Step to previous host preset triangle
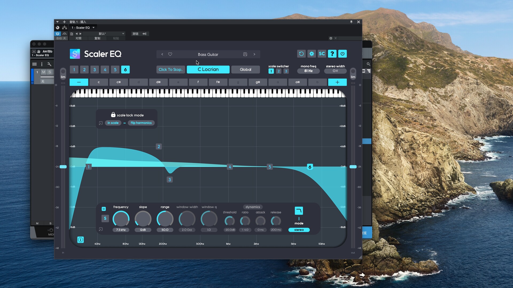The height and width of the screenshot is (288, 513). [76, 34]
